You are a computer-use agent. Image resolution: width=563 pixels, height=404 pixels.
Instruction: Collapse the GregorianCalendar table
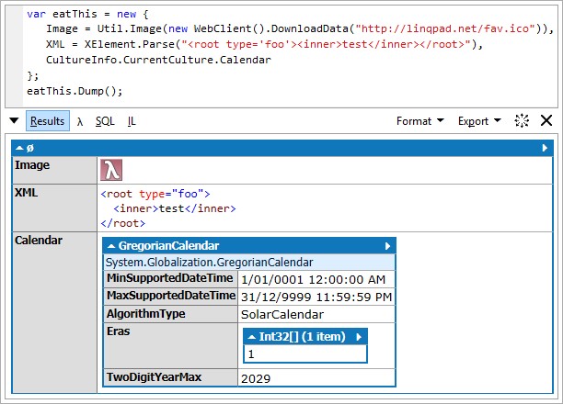click(x=111, y=246)
